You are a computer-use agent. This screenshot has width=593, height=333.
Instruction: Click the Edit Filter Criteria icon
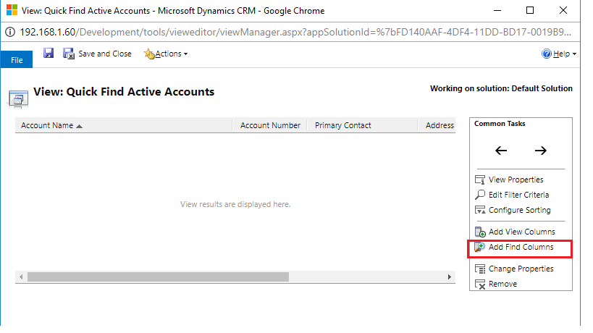479,195
